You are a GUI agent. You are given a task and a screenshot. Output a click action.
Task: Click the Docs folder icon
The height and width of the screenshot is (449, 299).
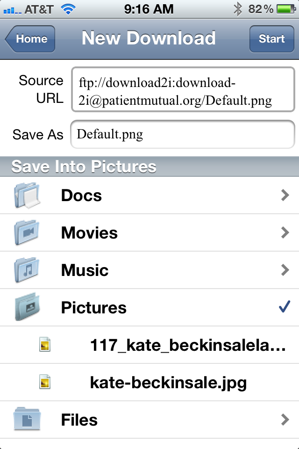pos(27,196)
